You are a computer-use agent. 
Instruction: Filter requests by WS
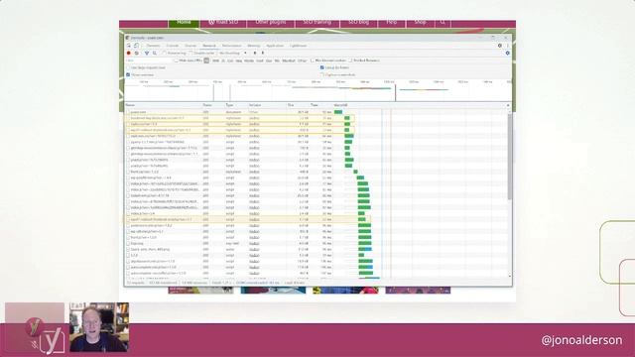coord(277,60)
